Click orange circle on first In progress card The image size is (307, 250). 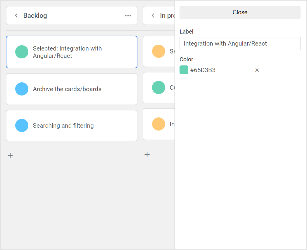tap(158, 51)
